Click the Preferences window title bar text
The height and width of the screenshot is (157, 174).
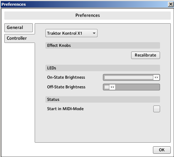(x=14, y=4)
